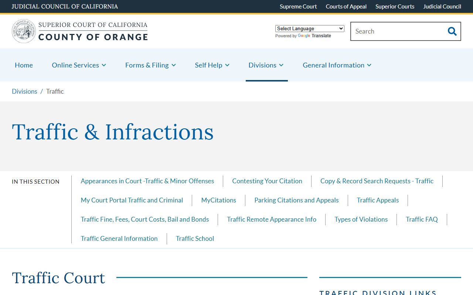Click the magnifying glass search icon
This screenshot has width=473, height=295.
click(x=452, y=31)
